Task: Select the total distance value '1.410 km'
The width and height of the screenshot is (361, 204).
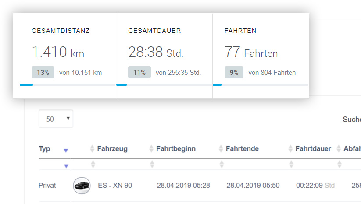Action: pos(58,52)
